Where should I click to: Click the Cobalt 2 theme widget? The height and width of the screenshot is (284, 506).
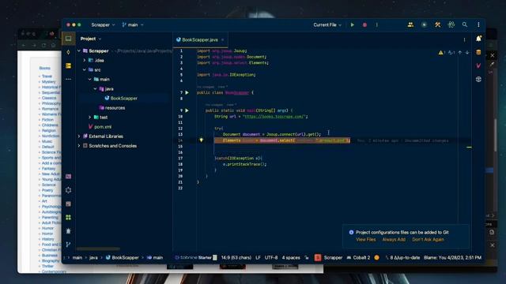[x=358, y=258]
